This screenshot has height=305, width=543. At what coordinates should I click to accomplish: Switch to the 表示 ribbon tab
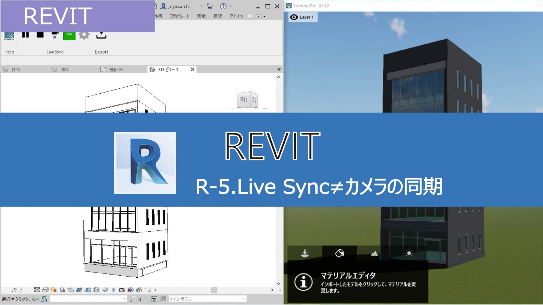[x=201, y=16]
